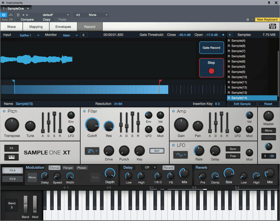Click the FX icon in SAMPLE ONE XT panel
Screen dimensions: 280x221
coord(11,148)
